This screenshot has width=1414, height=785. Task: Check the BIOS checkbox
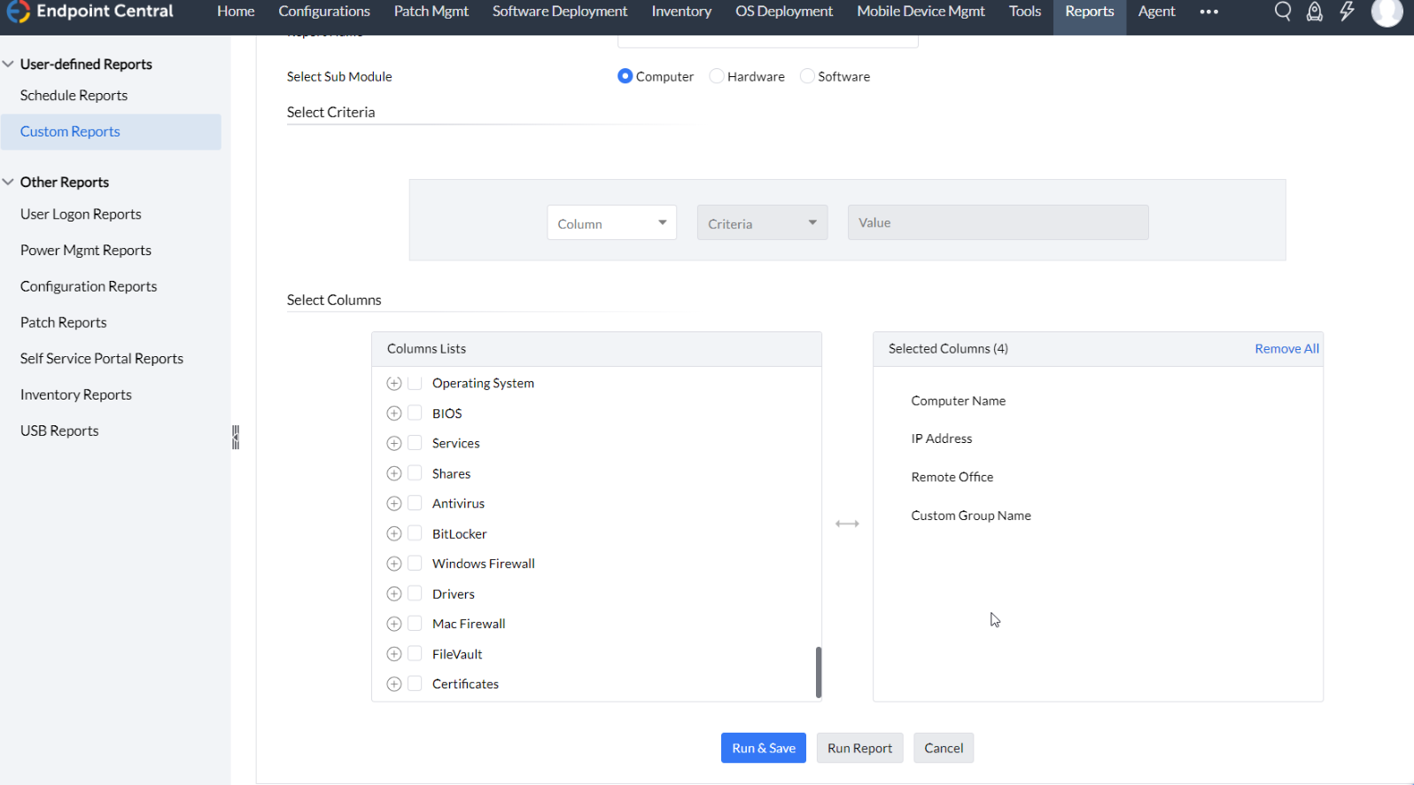415,413
